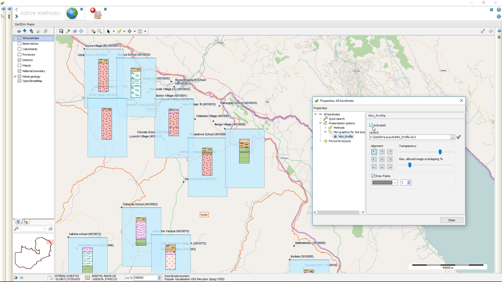The image size is (502, 282).
Task: Disable the Districts layer checkbox
Action: [19, 60]
